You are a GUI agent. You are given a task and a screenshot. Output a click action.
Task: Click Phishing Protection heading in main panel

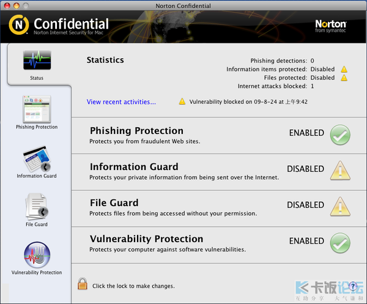coord(136,131)
